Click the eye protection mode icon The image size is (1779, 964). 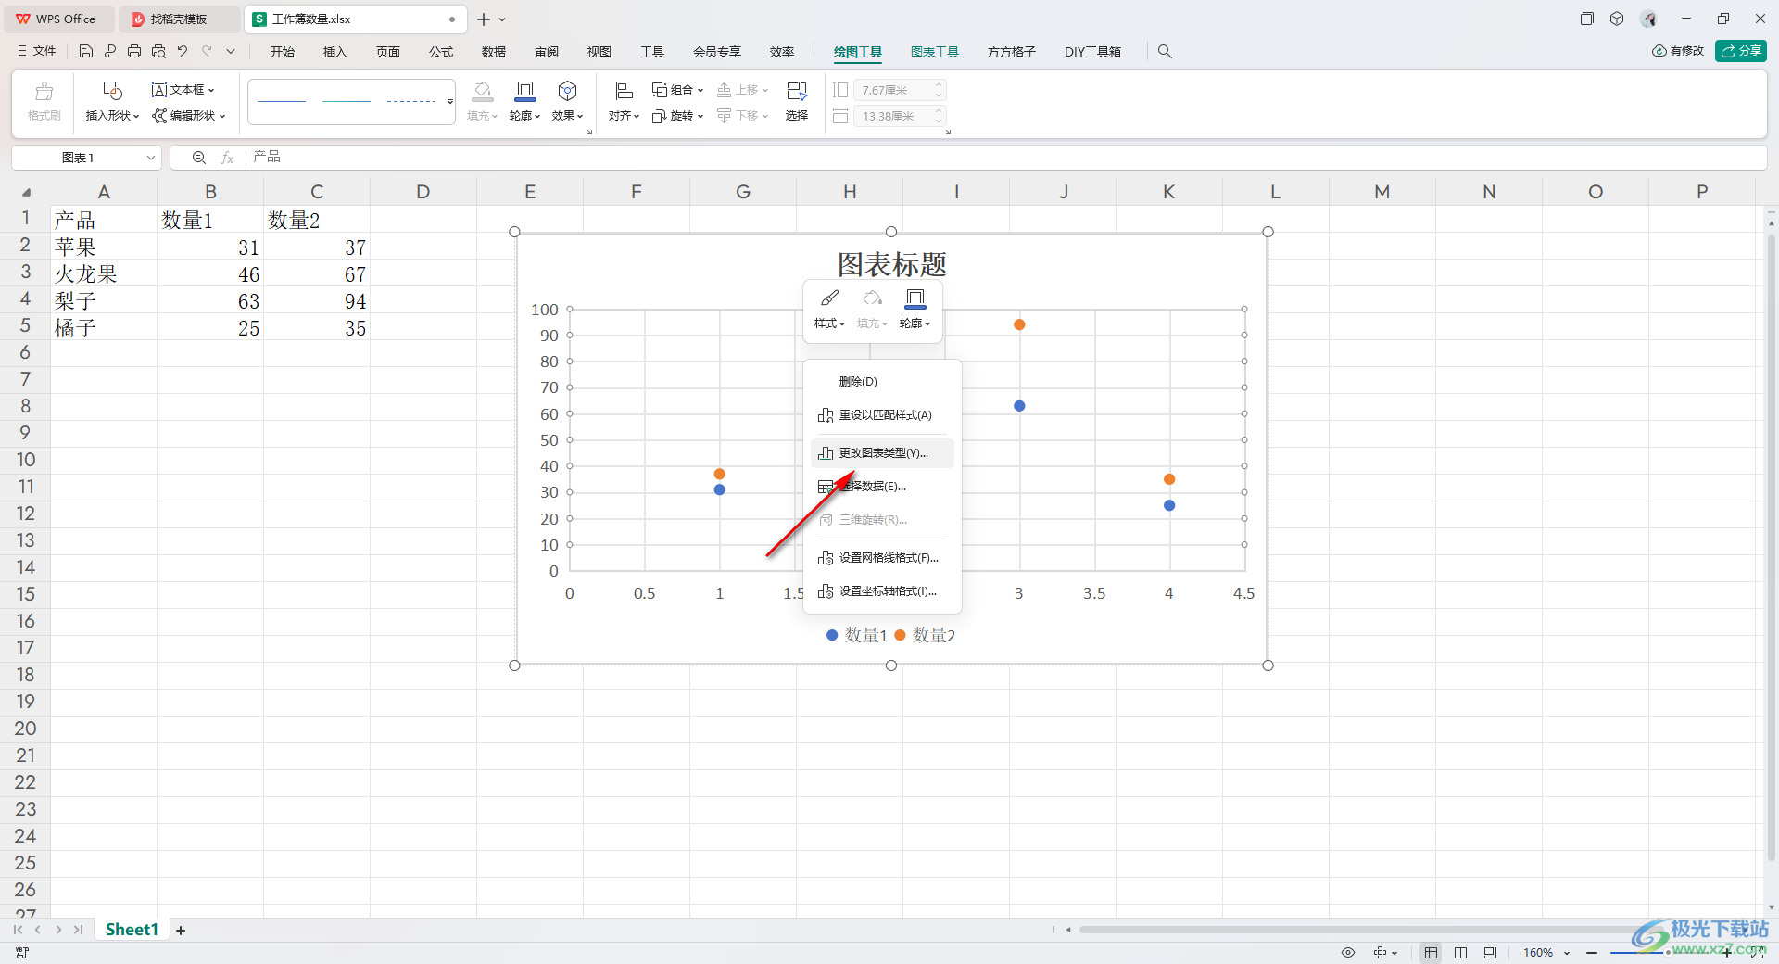pos(1348,953)
